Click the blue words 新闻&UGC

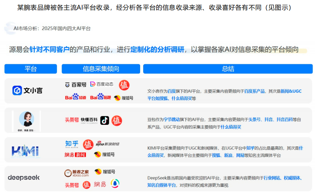pyautogui.click(x=291, y=91)
